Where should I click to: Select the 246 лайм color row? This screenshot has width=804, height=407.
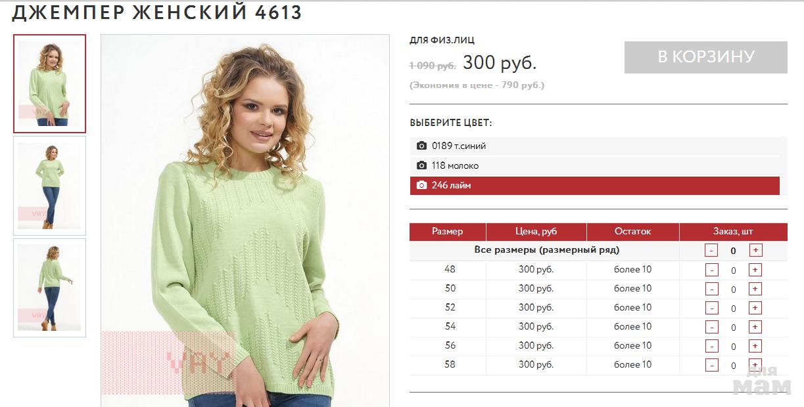point(595,186)
